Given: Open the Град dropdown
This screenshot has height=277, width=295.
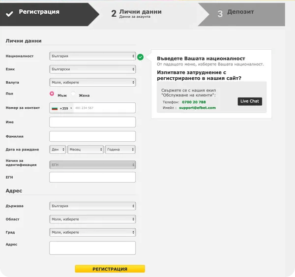Looking at the screenshot, I should click(x=92, y=232).
